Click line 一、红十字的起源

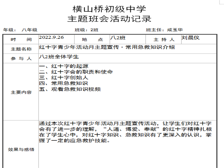pos(64,66)
